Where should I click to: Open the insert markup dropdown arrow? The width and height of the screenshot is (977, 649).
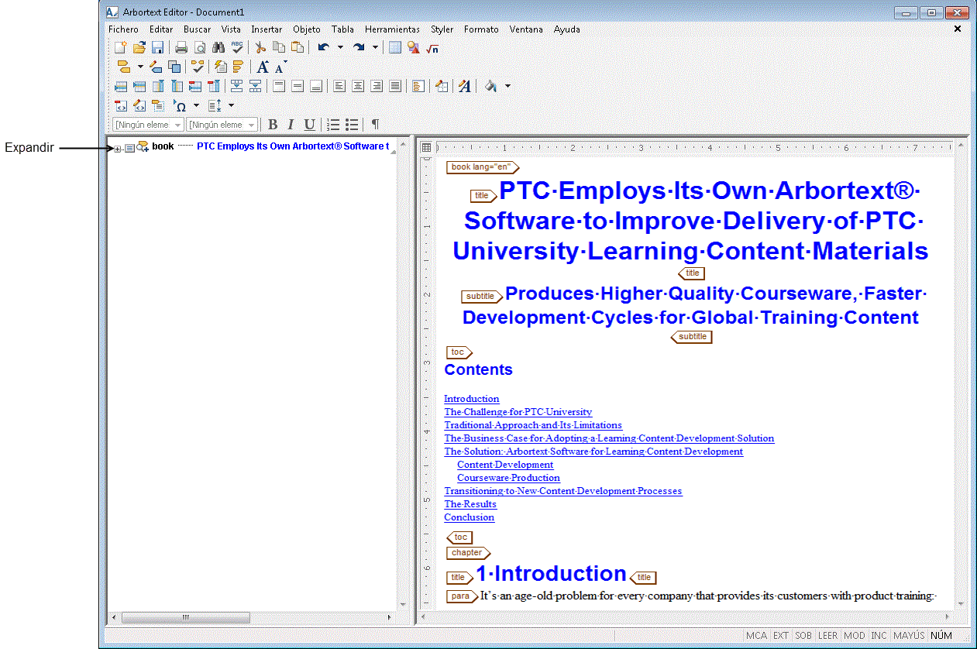[140, 67]
